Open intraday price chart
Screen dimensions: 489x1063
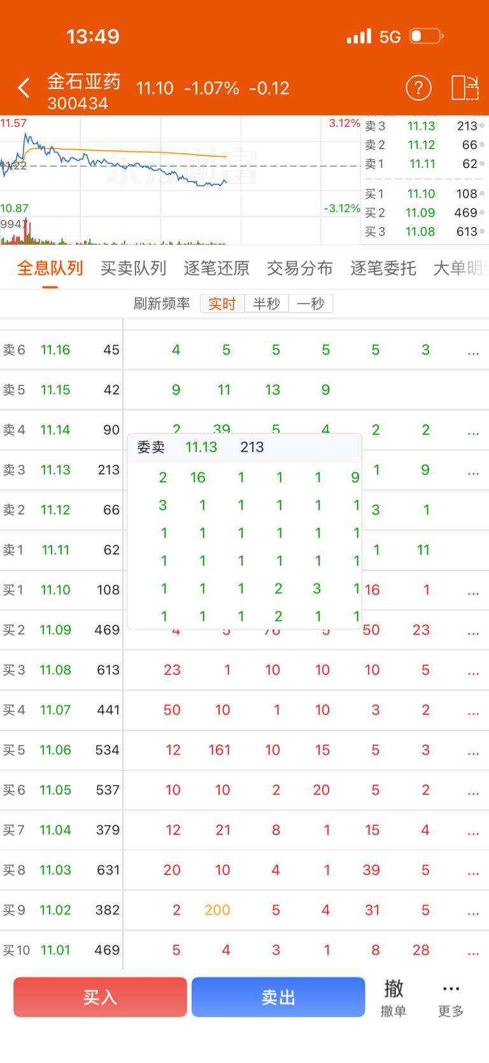(x=180, y=166)
